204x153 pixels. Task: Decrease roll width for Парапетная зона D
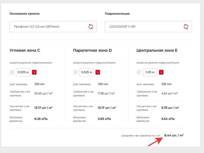click(75, 72)
